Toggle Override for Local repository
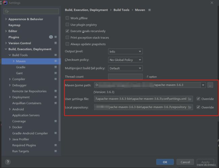The height and width of the screenshot is (168, 219). (198, 107)
